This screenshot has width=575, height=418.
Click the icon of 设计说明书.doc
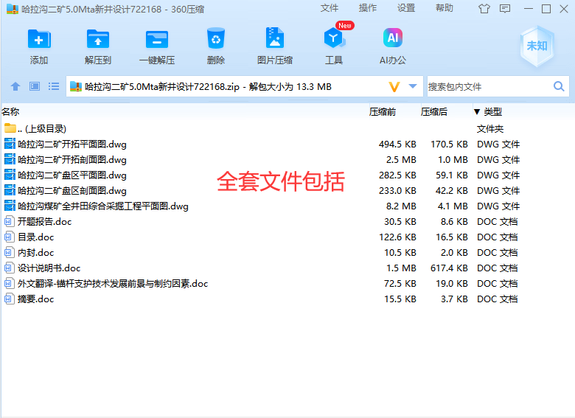pyautogui.click(x=10, y=268)
